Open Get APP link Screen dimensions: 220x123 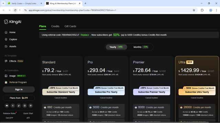point(9,118)
